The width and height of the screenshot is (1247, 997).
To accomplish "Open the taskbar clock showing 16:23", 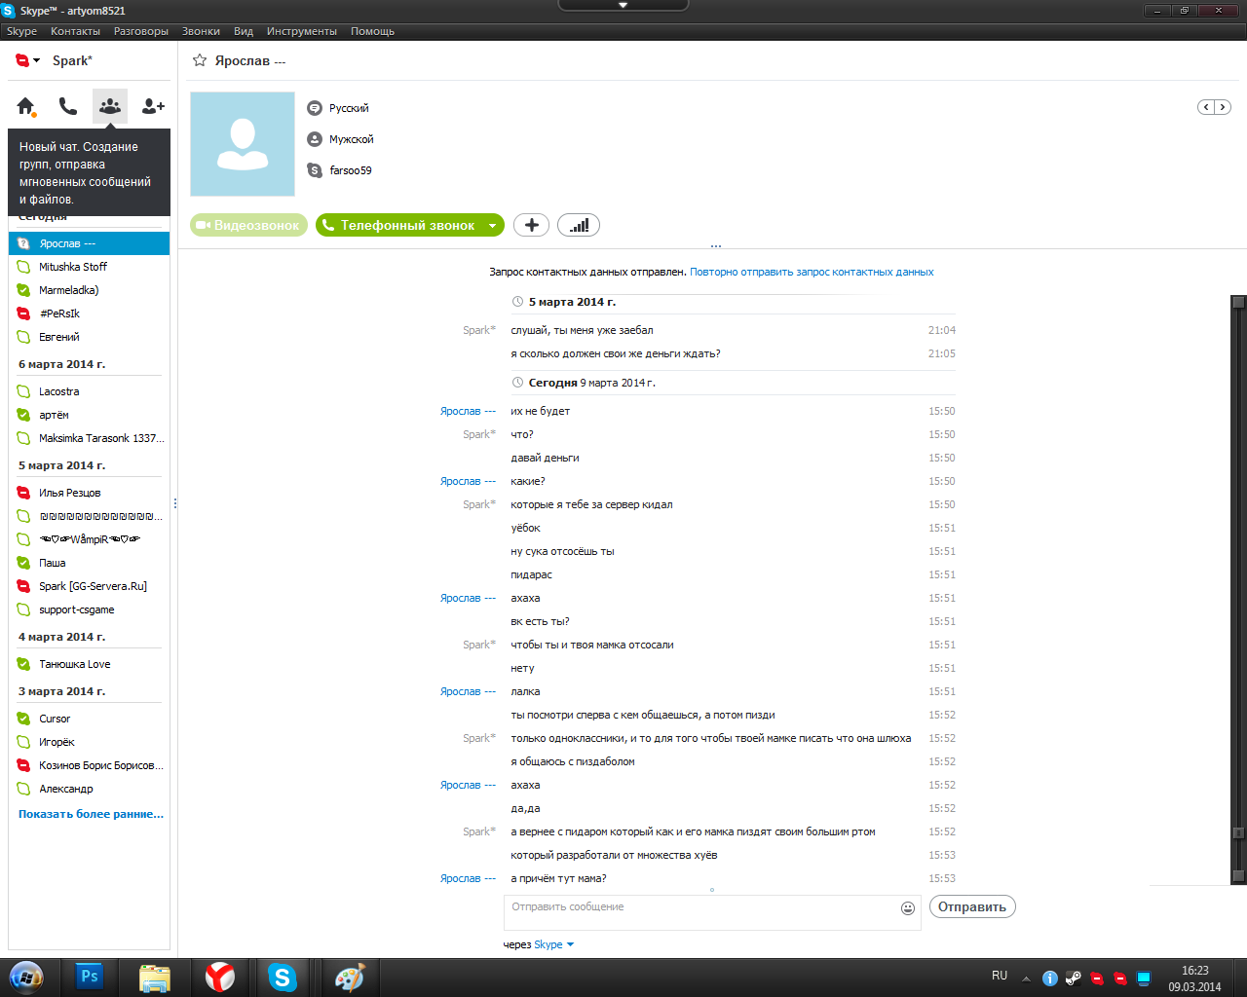I will 1195,979.
